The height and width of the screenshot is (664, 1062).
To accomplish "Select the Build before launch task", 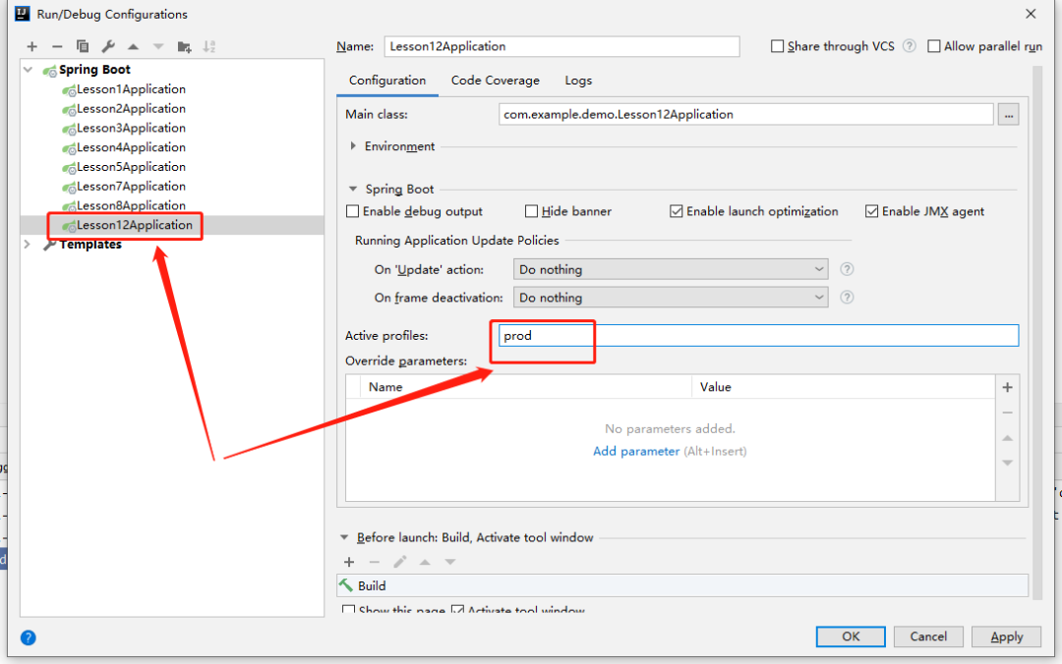I will pos(682,585).
